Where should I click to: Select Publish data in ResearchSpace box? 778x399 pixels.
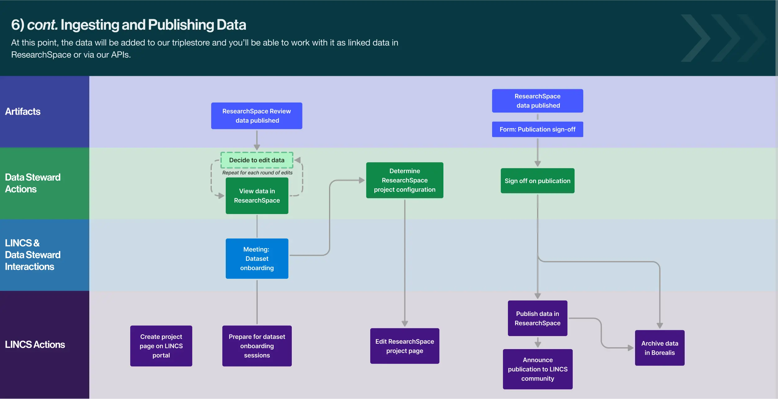point(537,318)
